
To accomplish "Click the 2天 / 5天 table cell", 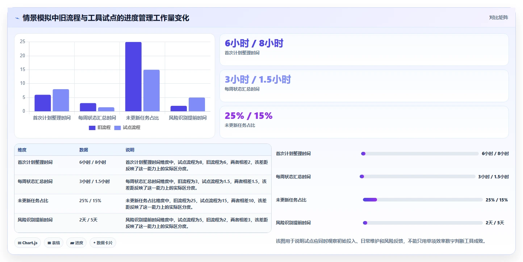I will (88, 220).
